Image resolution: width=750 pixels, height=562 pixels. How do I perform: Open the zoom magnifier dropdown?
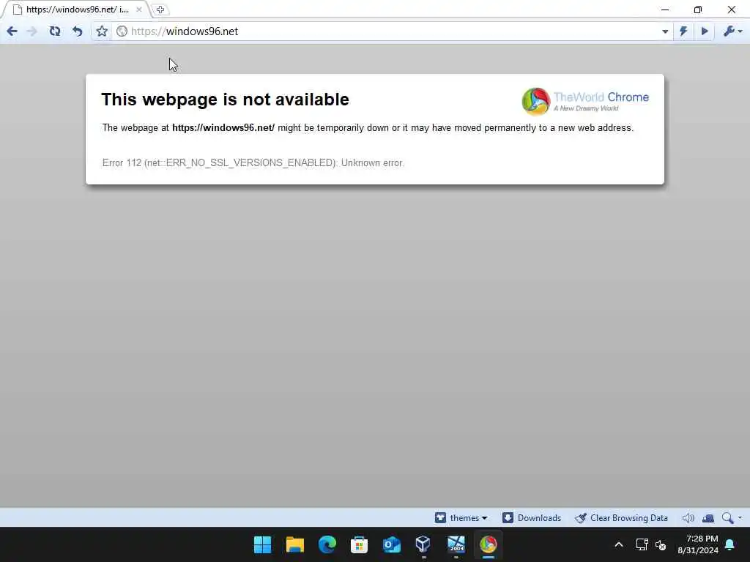tap(732, 518)
